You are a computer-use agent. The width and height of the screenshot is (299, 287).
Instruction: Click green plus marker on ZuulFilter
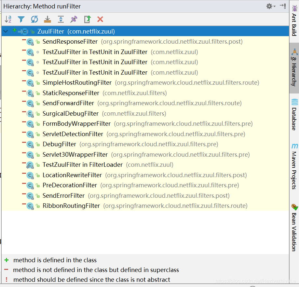pos(15,30)
